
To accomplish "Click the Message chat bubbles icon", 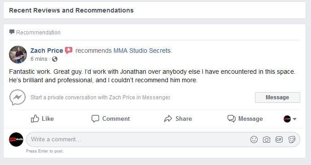I will [231, 118].
